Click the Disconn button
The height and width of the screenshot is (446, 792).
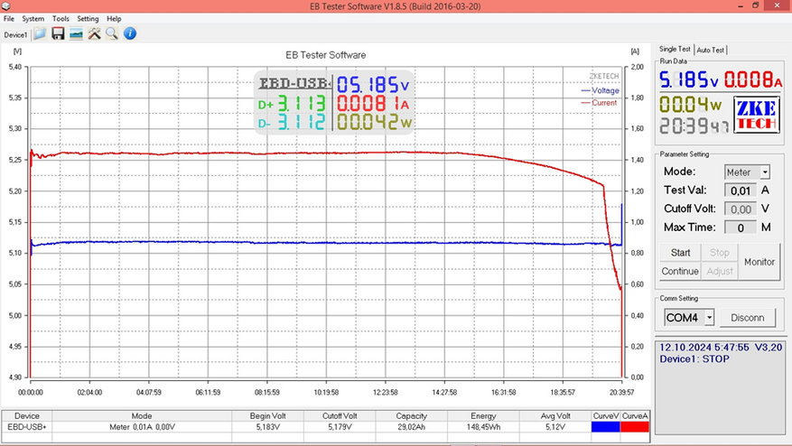[x=748, y=318]
